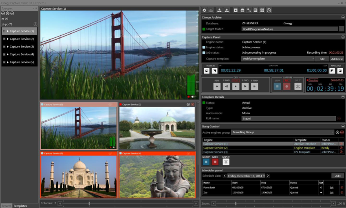Screen dimensions: 346x208
Task: Edit the Zoo scheduled task
Action: coord(331,193)
